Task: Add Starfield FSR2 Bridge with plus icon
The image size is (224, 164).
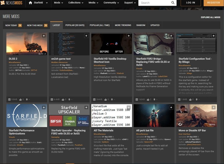Action: coord(171,36)
